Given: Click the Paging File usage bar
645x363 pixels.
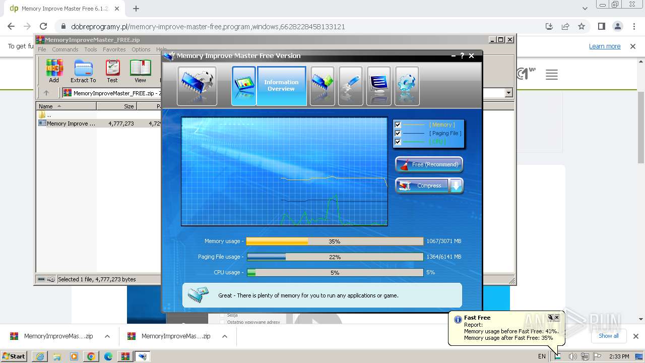Looking at the screenshot, I should pos(335,257).
